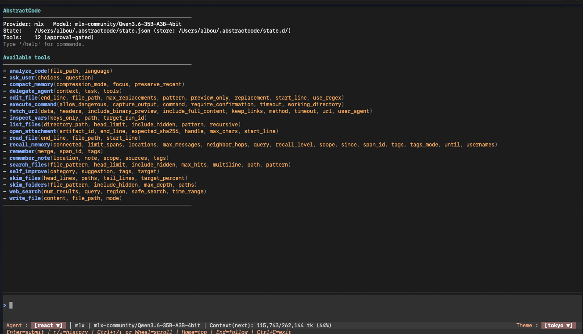The width and height of the screenshot is (583, 334).
Task: Focus the command prompt input field
Action: (291, 305)
